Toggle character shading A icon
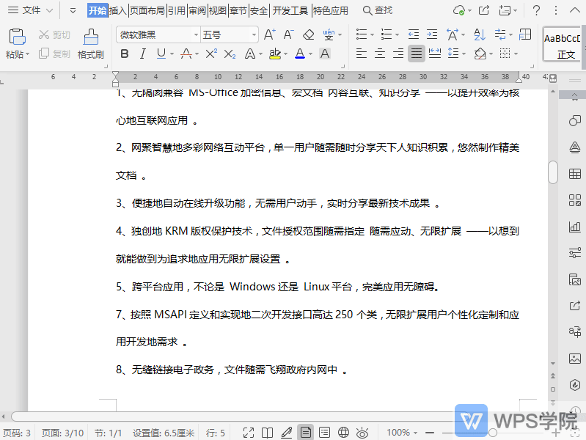The height and width of the screenshot is (440, 586). tap(325, 54)
